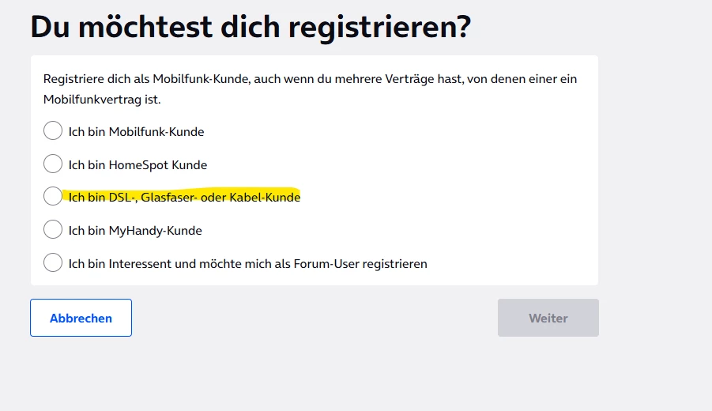Click "Mobilfunkvertrag ist." in the description's second line

pyautogui.click(x=102, y=100)
